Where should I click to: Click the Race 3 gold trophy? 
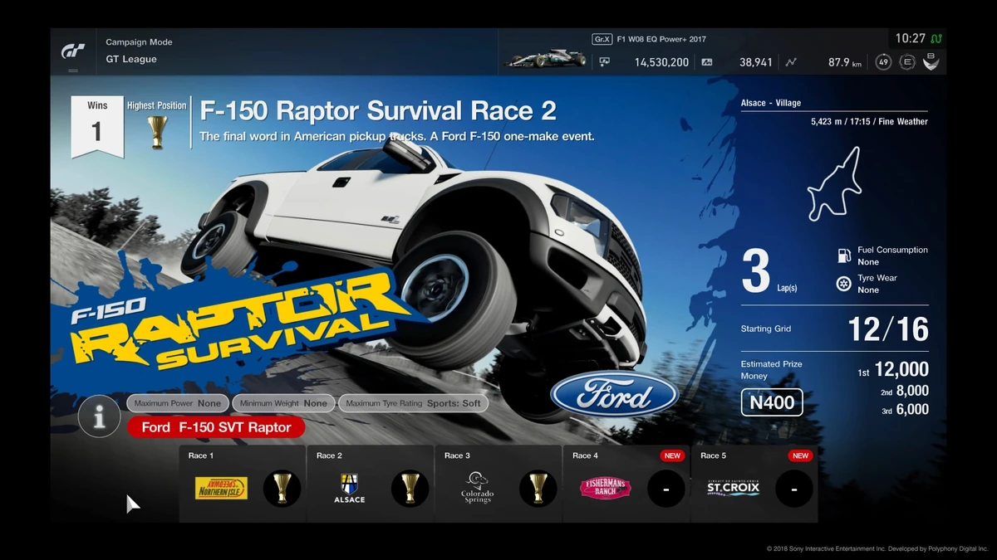(537, 489)
